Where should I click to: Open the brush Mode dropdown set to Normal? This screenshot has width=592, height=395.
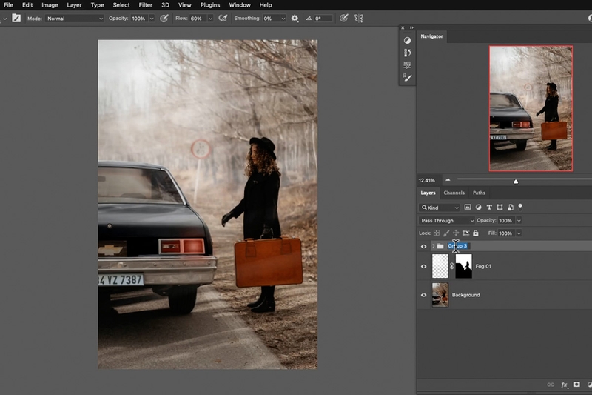[x=75, y=19]
